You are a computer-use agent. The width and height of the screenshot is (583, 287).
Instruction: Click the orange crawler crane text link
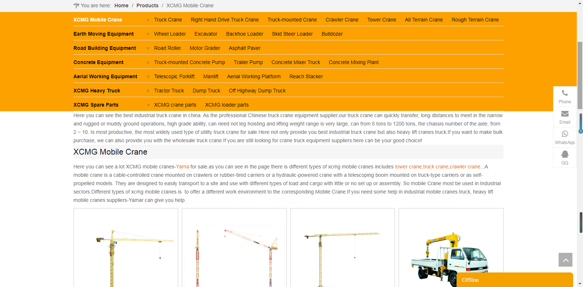coord(465,167)
